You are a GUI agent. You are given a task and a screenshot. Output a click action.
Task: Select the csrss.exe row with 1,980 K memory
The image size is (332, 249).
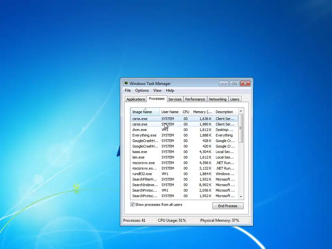coord(184,124)
